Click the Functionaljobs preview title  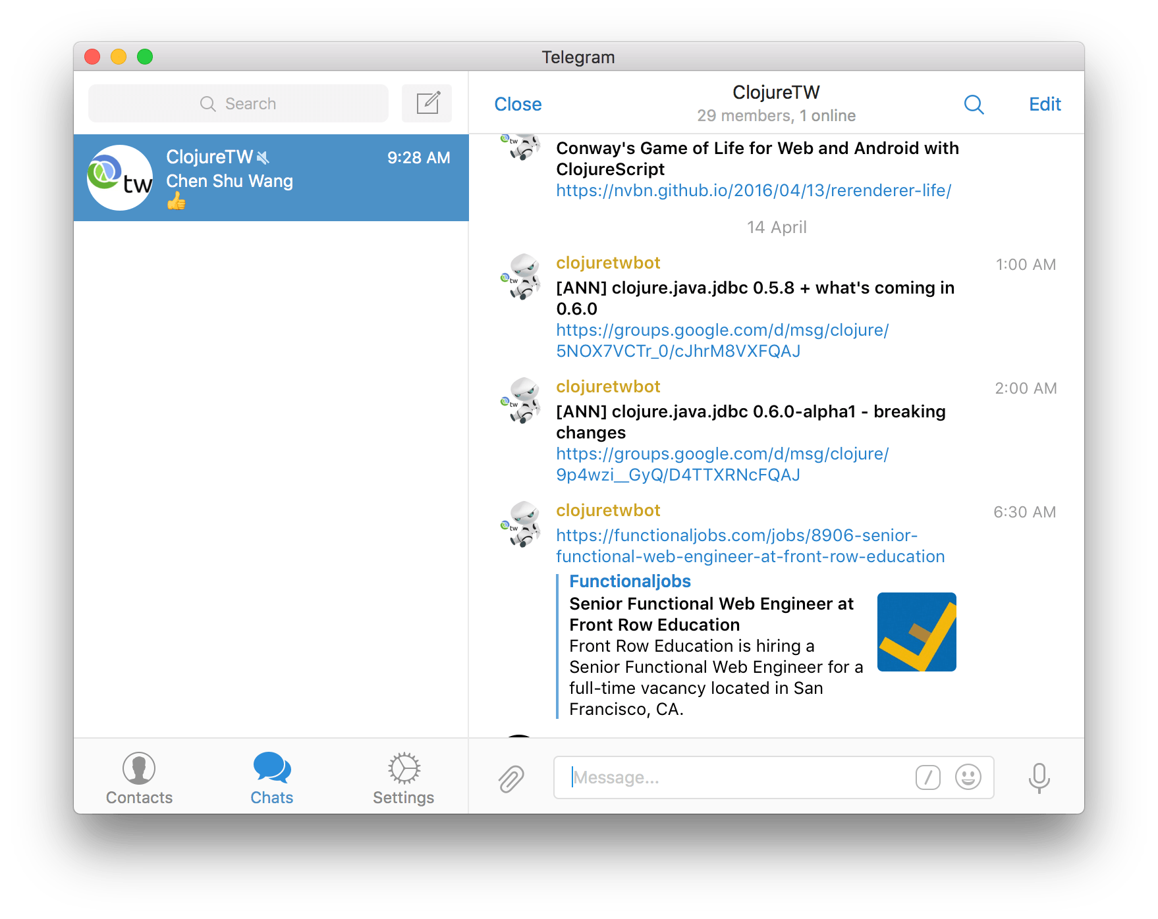click(x=630, y=581)
